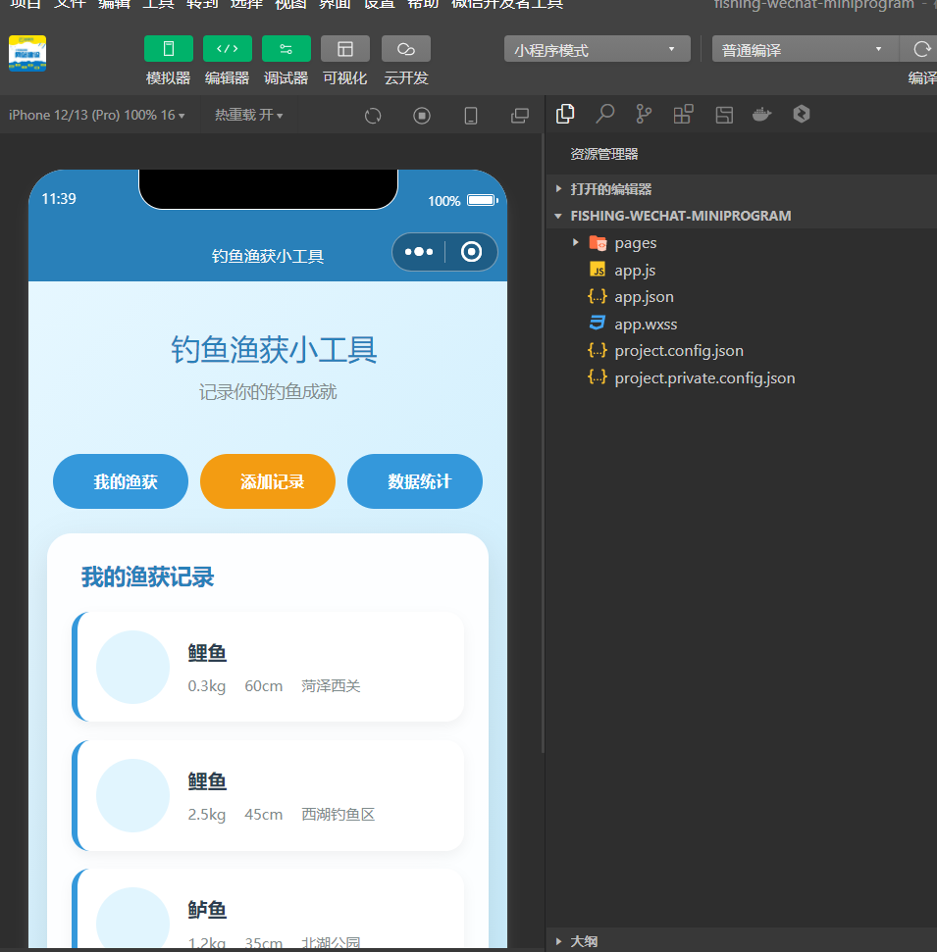Screen dimensions: 937x952
Task: Click the layout panel icon in the sidebar
Action: coord(724,114)
